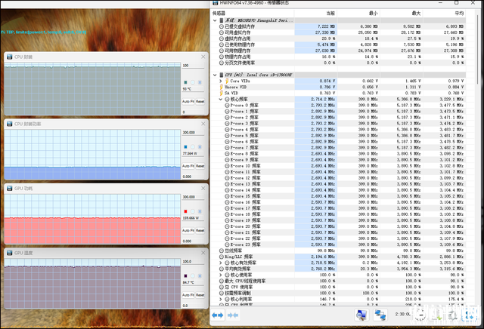
Task: Expand the 核心使用率 row
Action: pyautogui.click(x=220, y=275)
